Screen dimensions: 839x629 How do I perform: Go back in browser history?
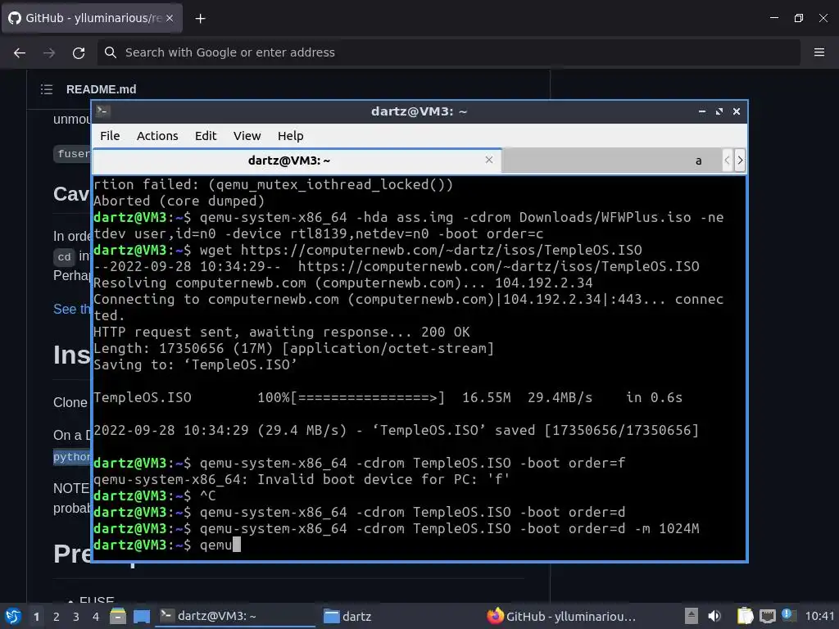[20, 52]
